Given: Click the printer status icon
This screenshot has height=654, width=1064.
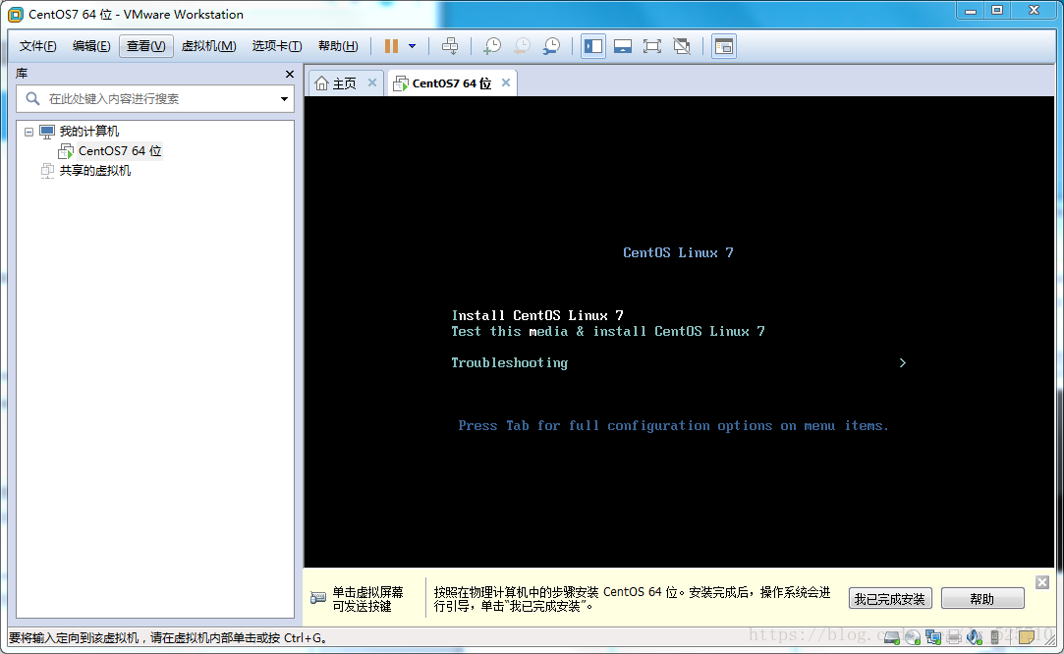Looking at the screenshot, I should 954,637.
